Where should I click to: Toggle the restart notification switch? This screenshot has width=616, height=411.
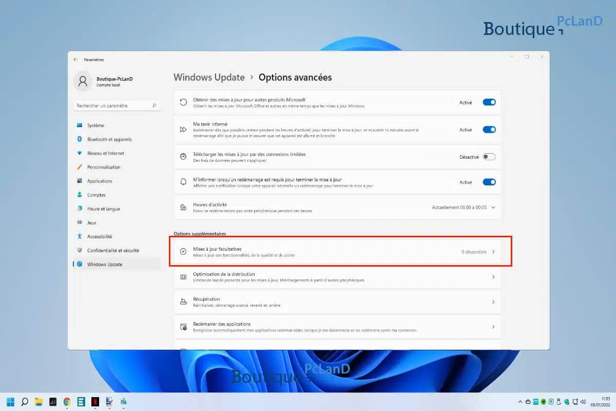[x=489, y=182]
